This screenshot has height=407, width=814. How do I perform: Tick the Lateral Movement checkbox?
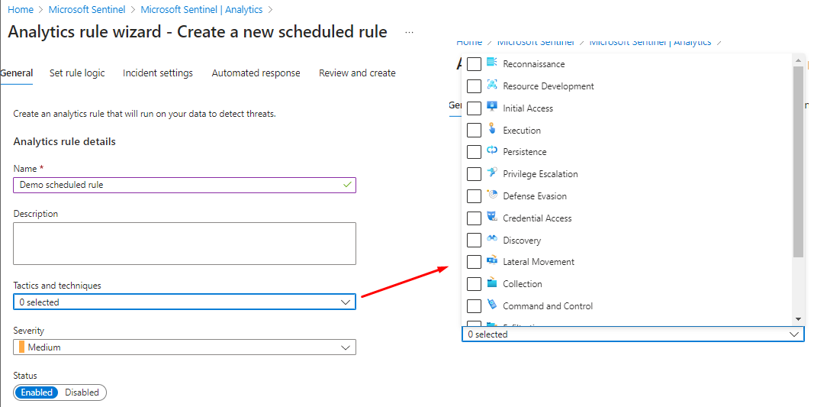[474, 262]
